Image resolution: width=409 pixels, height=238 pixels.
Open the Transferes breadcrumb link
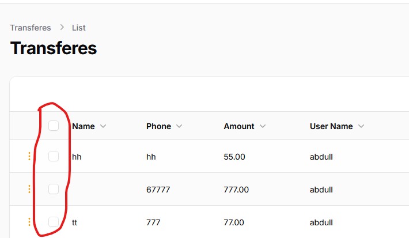click(31, 28)
